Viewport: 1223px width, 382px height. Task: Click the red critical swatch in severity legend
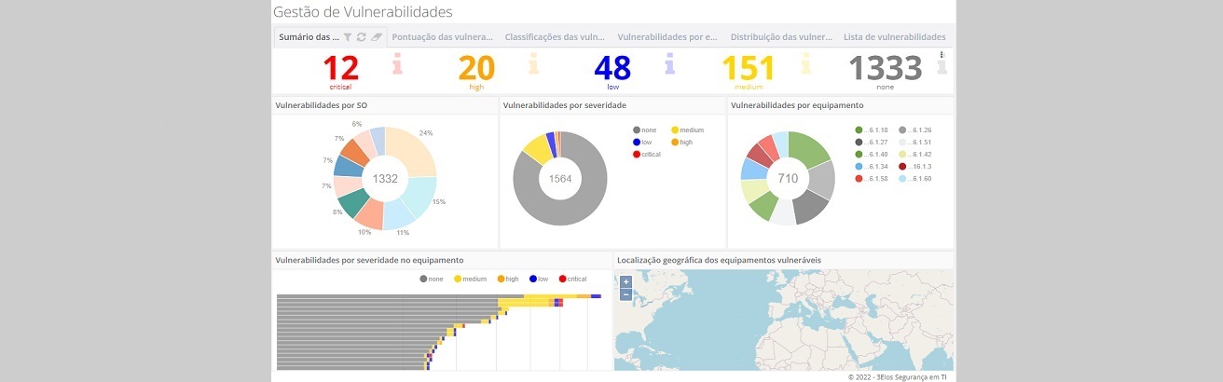click(x=637, y=155)
